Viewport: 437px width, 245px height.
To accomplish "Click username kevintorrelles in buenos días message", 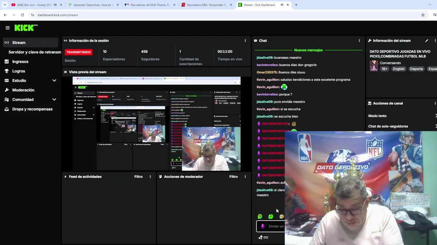I will pyautogui.click(x=267, y=65).
